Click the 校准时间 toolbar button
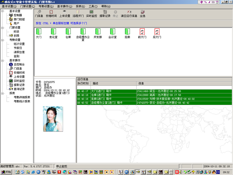The width and height of the screenshot is (233, 175). [51, 12]
